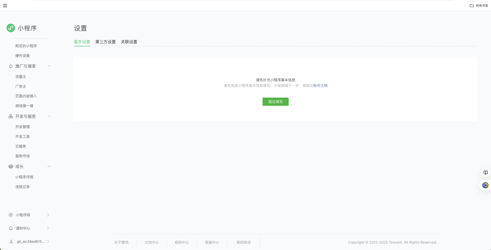This screenshot has height=250, width=491.
Task: Click the cubes icon beside 开发与服务
Action: pyautogui.click(x=11, y=116)
